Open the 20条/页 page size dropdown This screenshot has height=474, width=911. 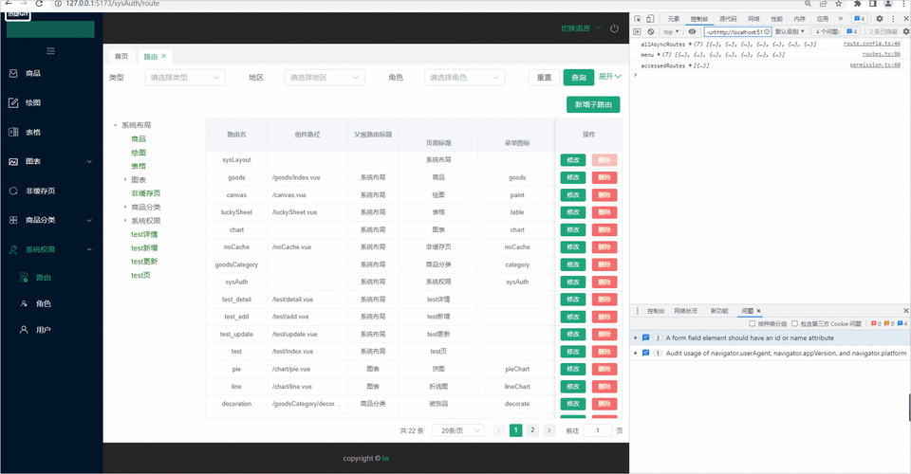coord(458,430)
